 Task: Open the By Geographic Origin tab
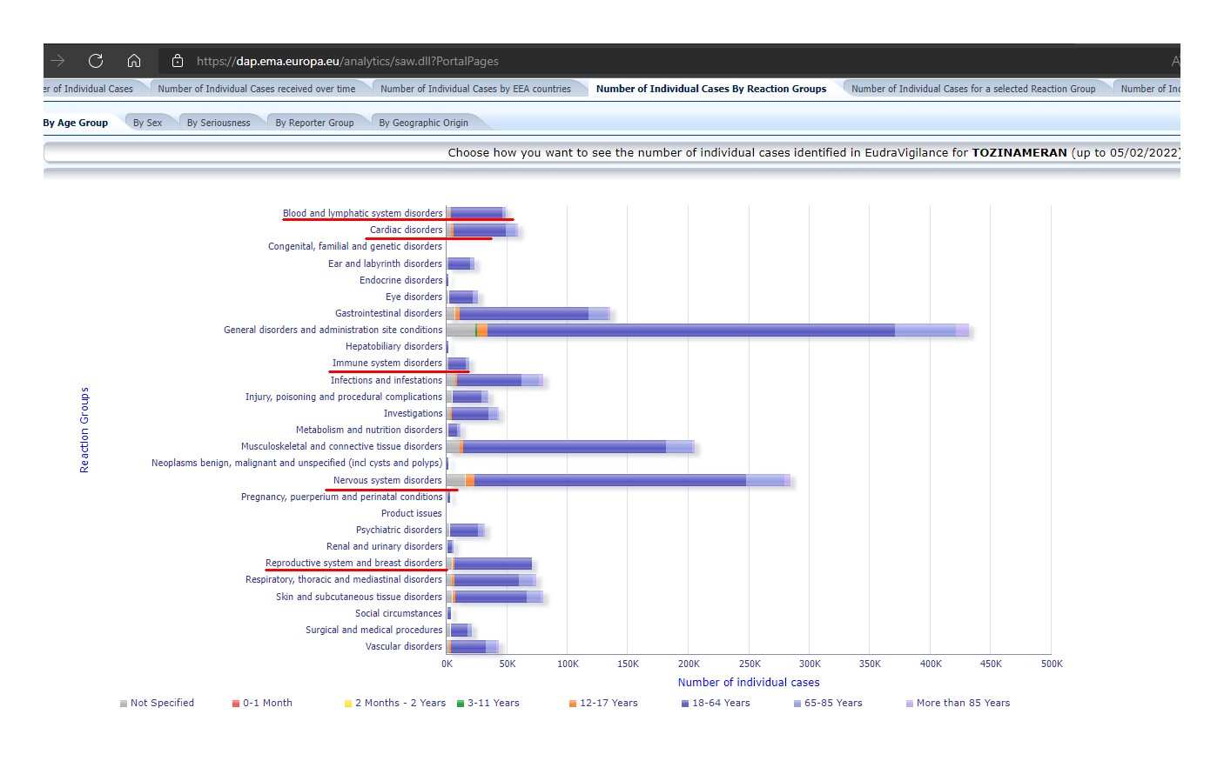(423, 123)
